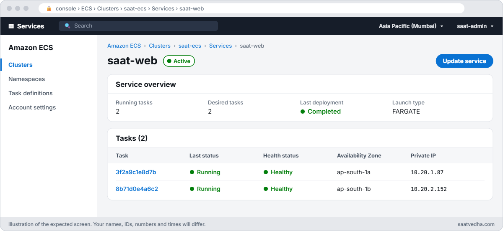Click the Task column header
Screen dimensions: 503x231
122,155
